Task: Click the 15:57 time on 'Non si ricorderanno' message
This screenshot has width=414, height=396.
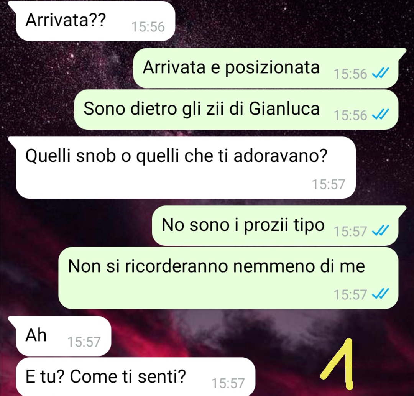Action: coord(350,295)
